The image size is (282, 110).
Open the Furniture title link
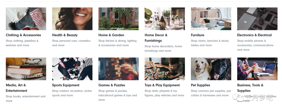pos(197,35)
